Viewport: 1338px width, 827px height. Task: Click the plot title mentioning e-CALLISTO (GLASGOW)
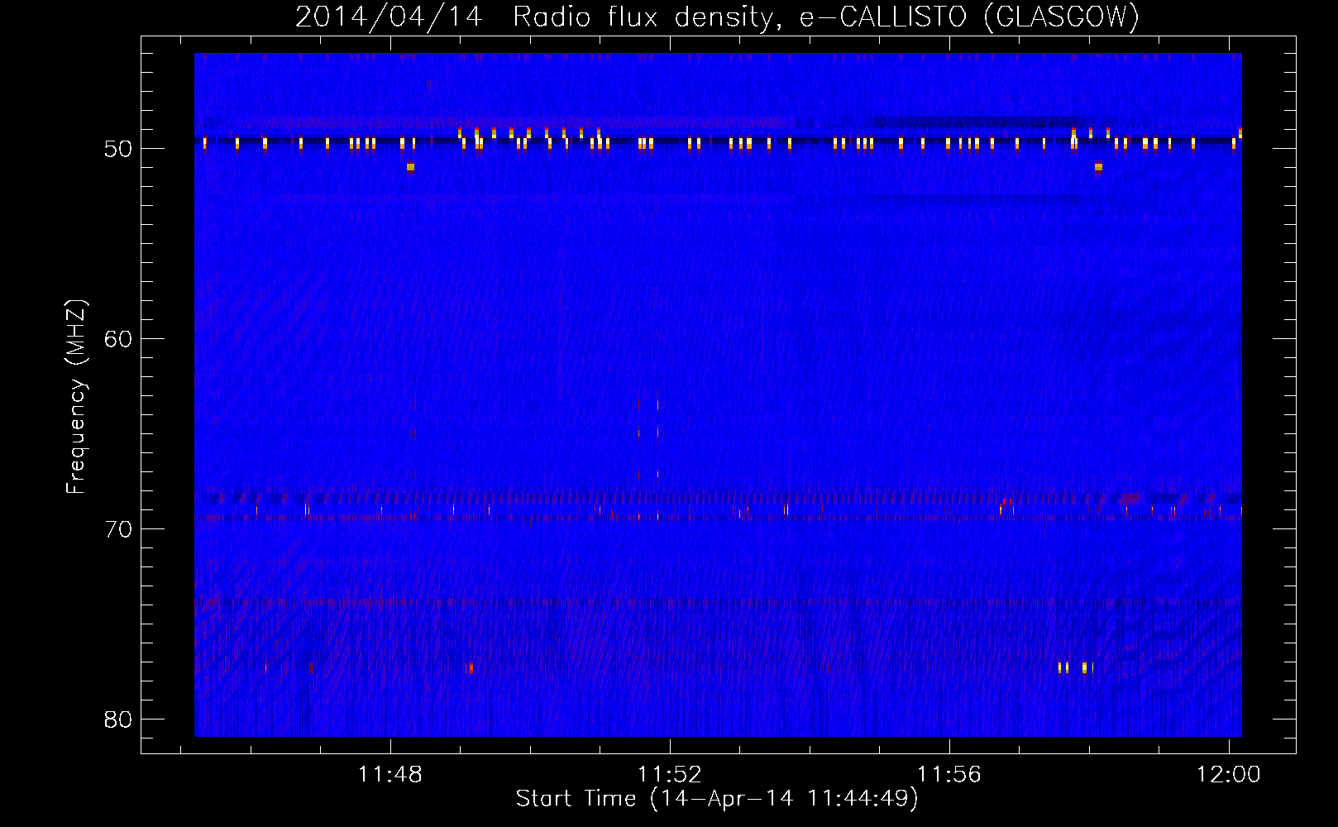(x=717, y=17)
